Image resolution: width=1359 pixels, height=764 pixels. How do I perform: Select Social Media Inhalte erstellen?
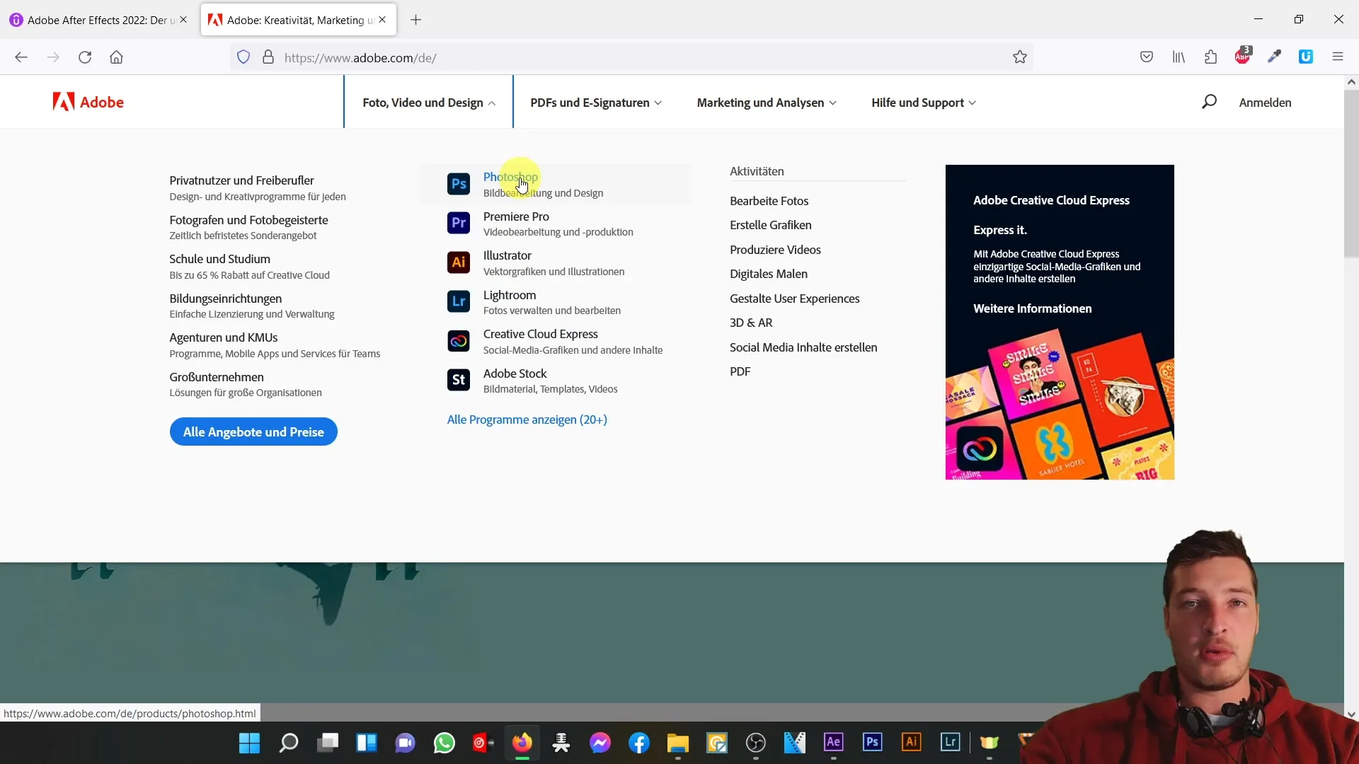click(x=803, y=347)
